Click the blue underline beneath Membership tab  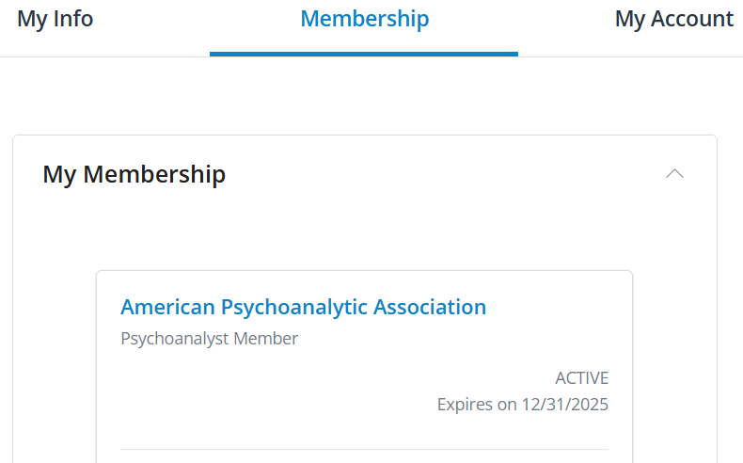[364, 54]
